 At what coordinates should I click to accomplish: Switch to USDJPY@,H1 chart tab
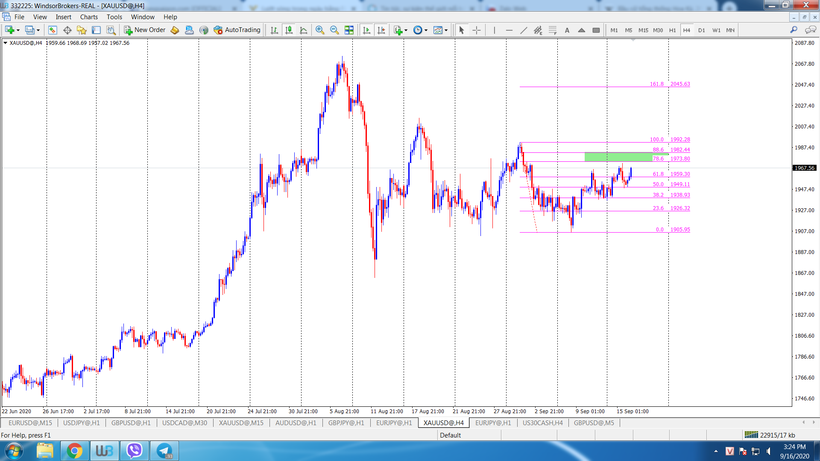[x=81, y=423]
